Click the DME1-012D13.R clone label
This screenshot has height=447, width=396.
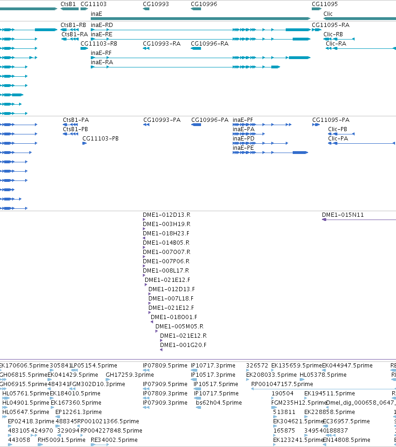click(x=167, y=215)
